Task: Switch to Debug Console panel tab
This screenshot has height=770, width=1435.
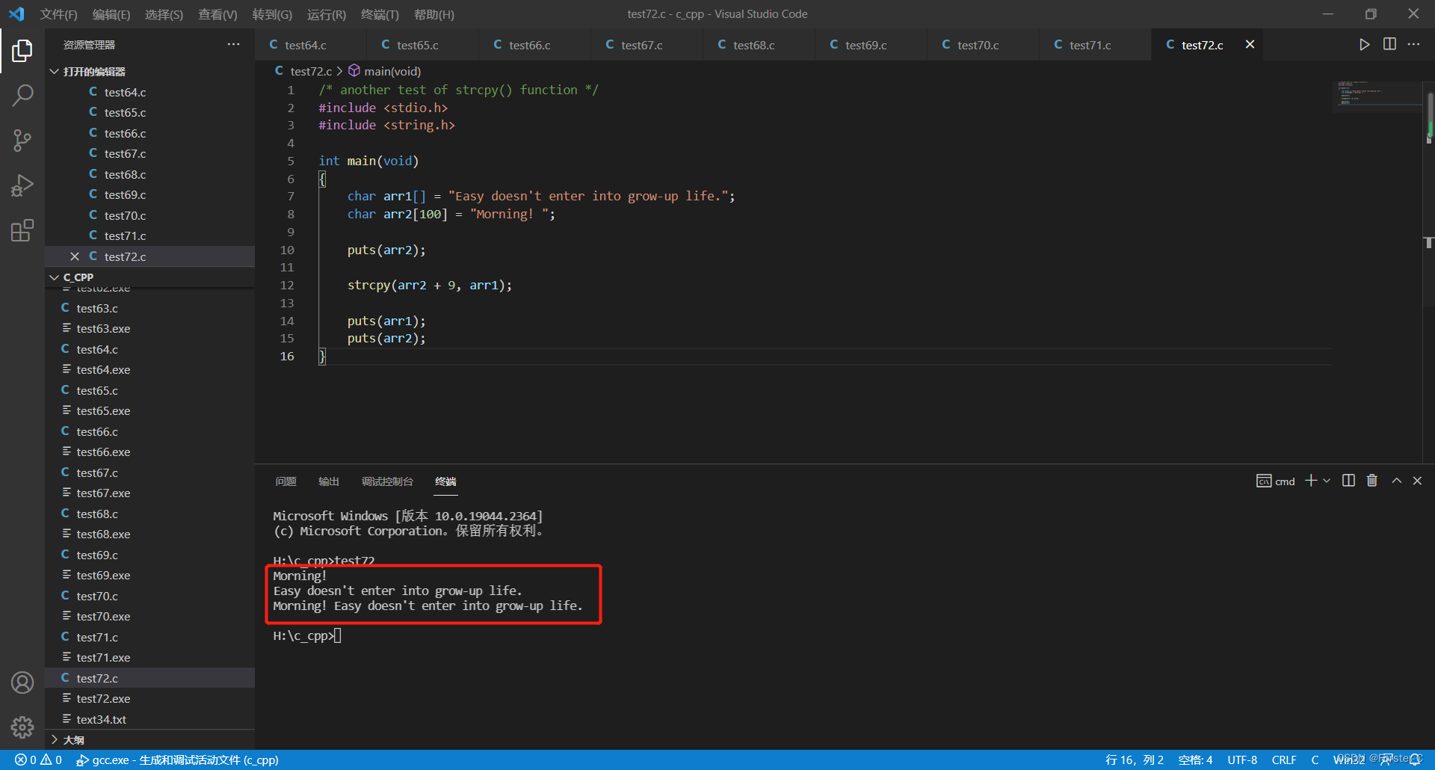Action: (387, 481)
